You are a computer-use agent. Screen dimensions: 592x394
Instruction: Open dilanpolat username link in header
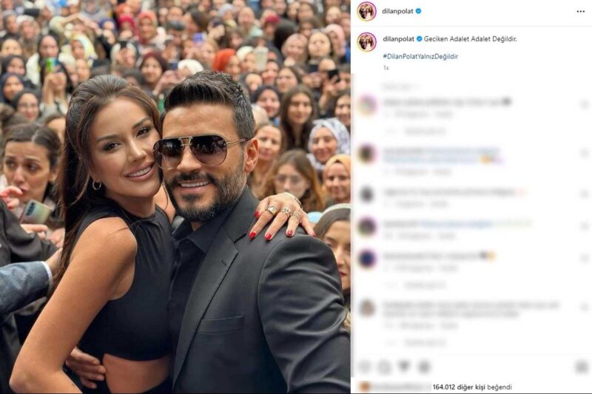click(397, 11)
